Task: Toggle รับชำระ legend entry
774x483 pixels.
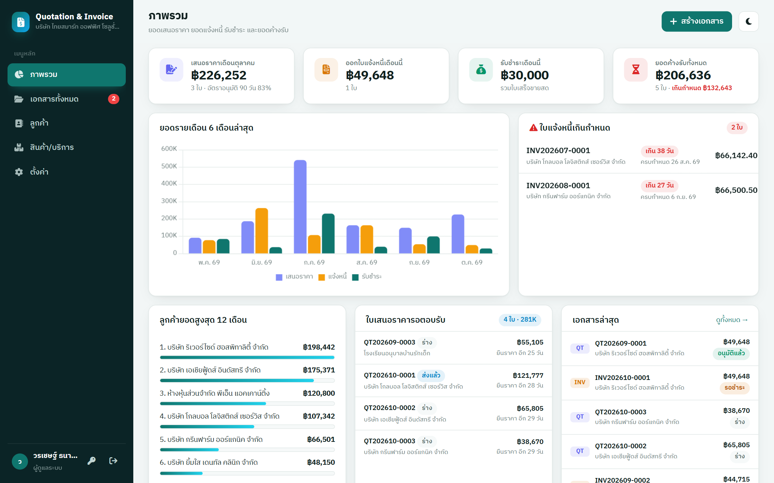Action: [367, 277]
